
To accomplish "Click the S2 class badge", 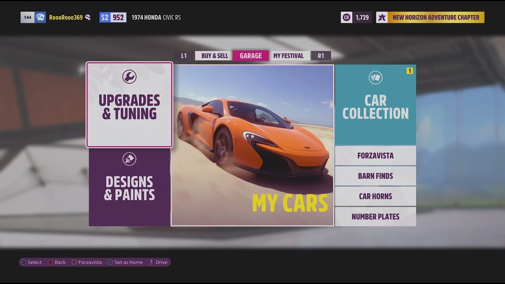I will (105, 17).
